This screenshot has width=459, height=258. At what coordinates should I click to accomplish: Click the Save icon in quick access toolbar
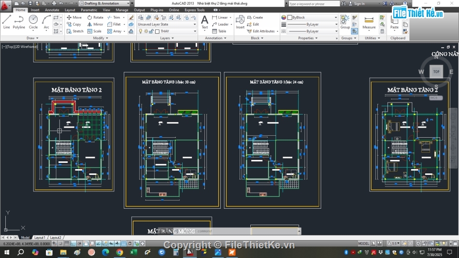(30, 3)
